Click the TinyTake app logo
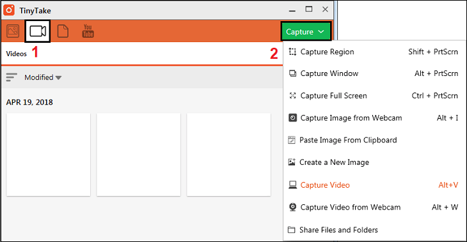 click(x=9, y=10)
